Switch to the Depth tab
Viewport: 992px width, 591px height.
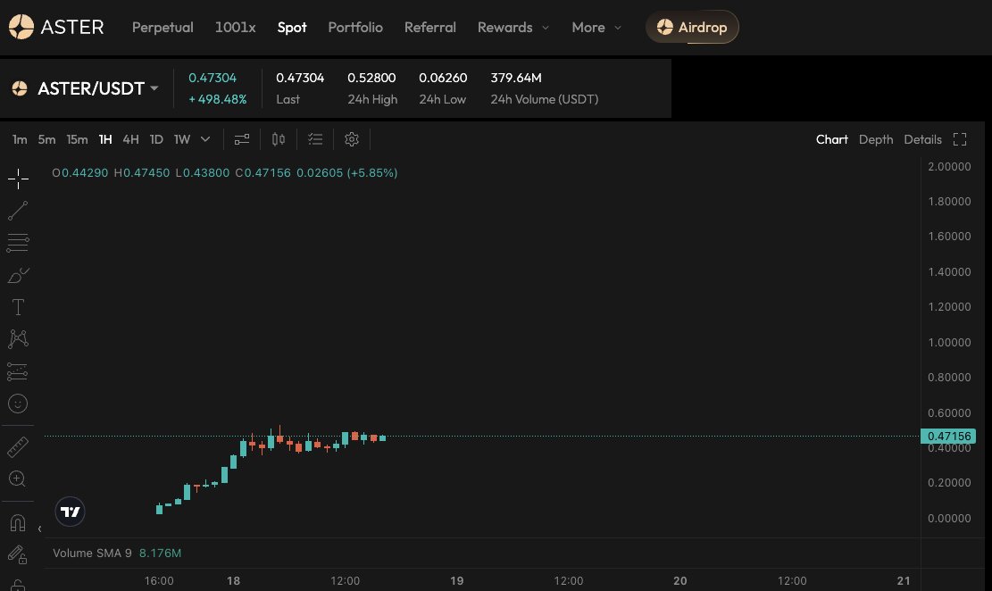(876, 139)
